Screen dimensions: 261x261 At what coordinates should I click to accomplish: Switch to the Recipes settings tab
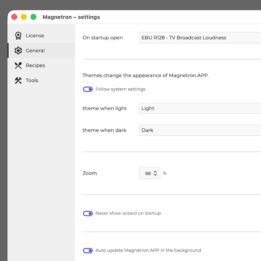pyautogui.click(x=35, y=66)
